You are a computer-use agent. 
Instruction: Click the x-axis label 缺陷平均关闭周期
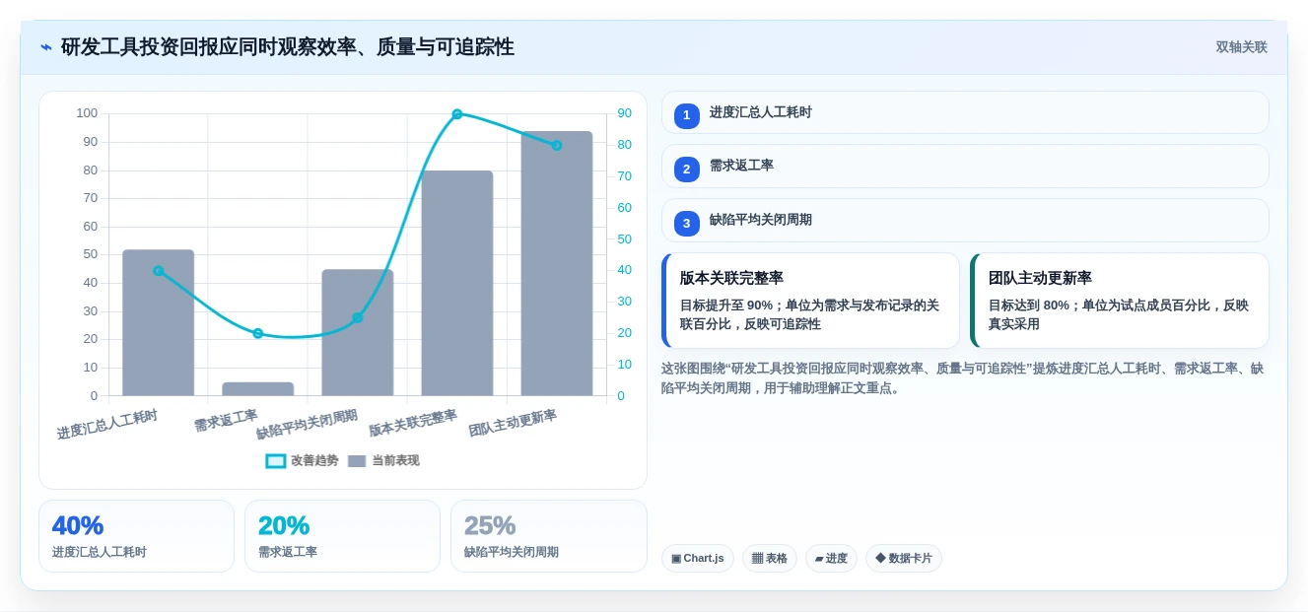tap(307, 425)
